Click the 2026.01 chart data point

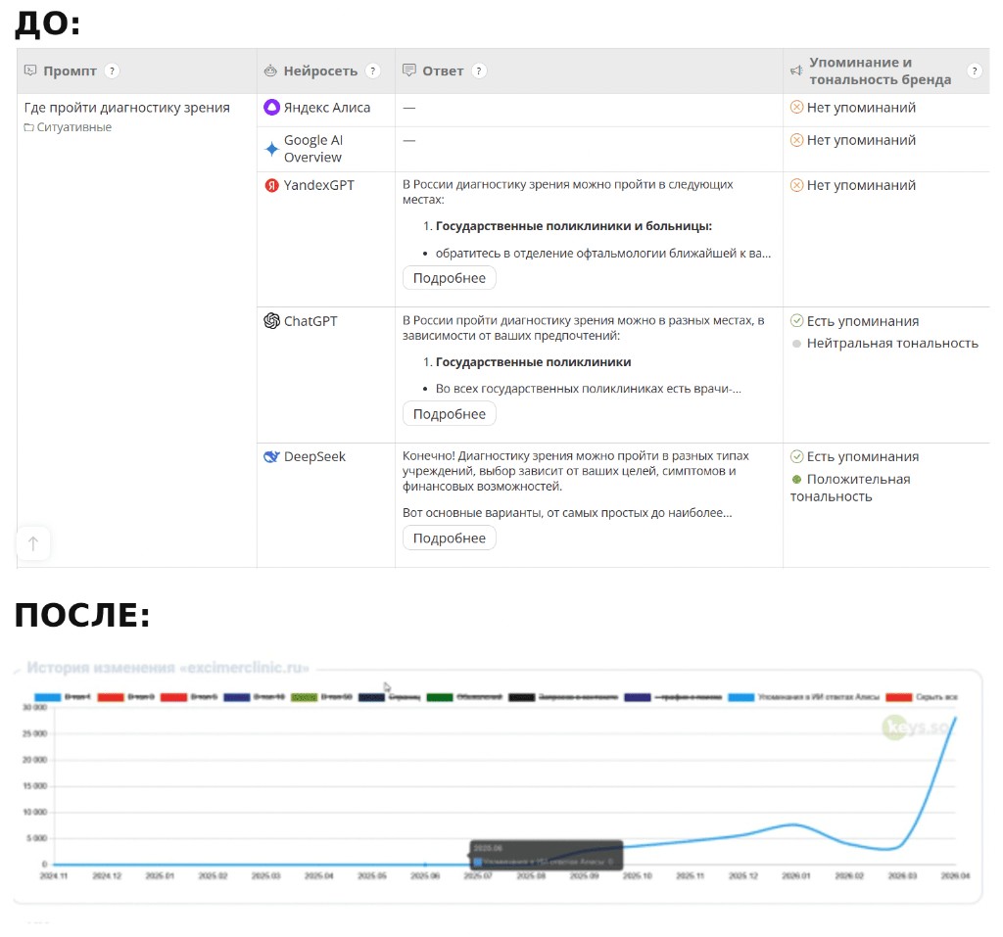click(795, 824)
